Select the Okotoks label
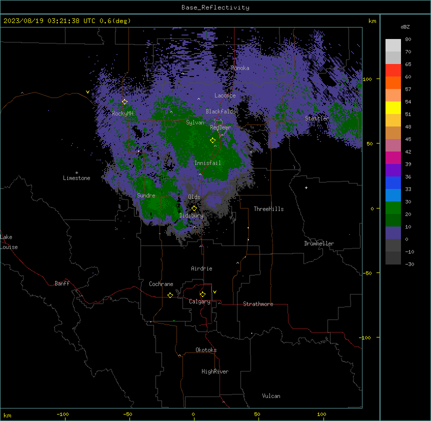This screenshot has height=421, width=431. [x=206, y=350]
